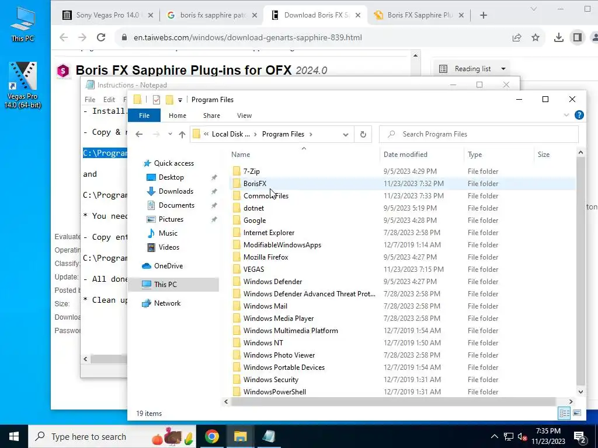Open the BorisFX folder
Viewport: 598px width, 448px height.
[255, 184]
